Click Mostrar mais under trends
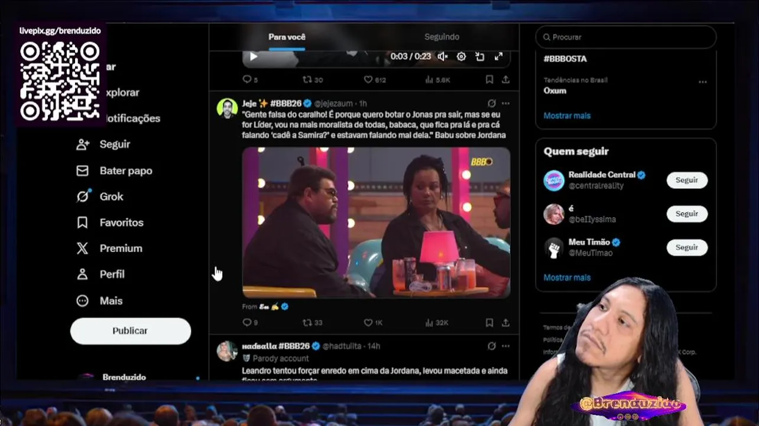This screenshot has height=426, width=759. (567, 116)
